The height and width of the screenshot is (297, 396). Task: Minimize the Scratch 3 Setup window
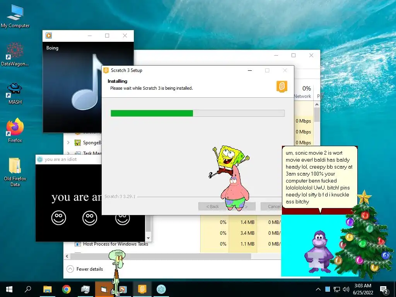pos(250,70)
